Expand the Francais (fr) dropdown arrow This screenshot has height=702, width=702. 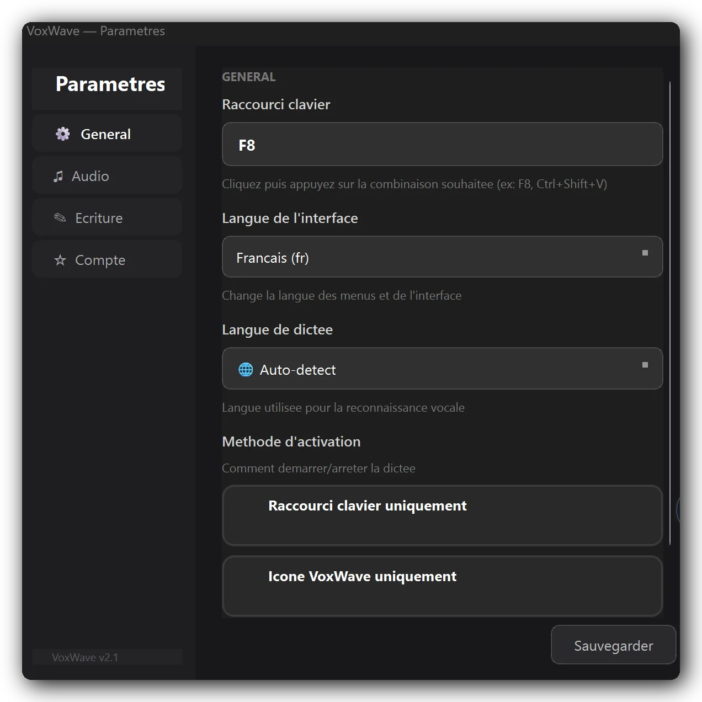tap(645, 253)
